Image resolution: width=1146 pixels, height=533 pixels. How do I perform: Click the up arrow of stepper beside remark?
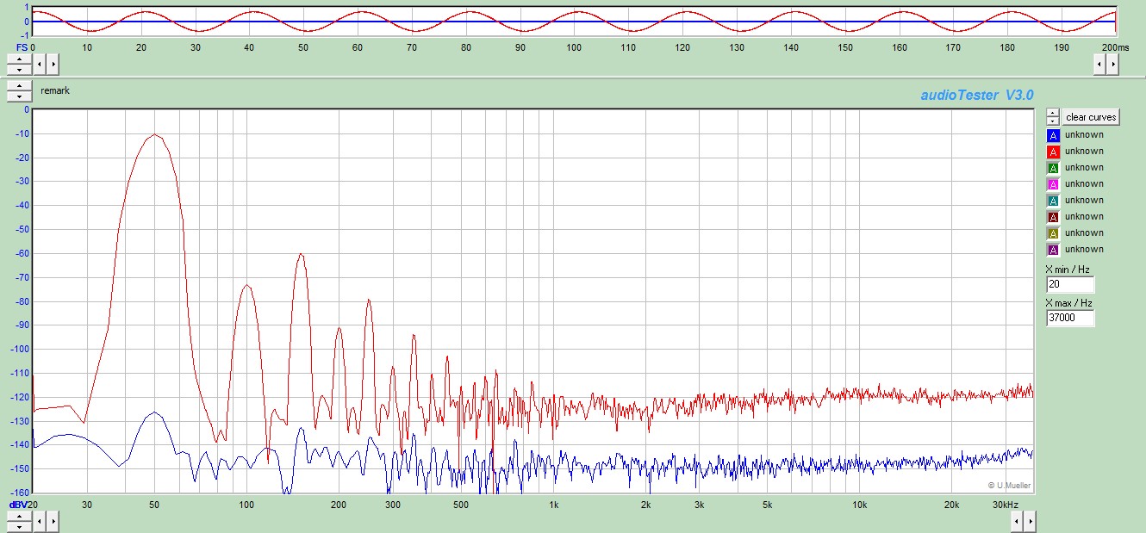tap(19, 86)
